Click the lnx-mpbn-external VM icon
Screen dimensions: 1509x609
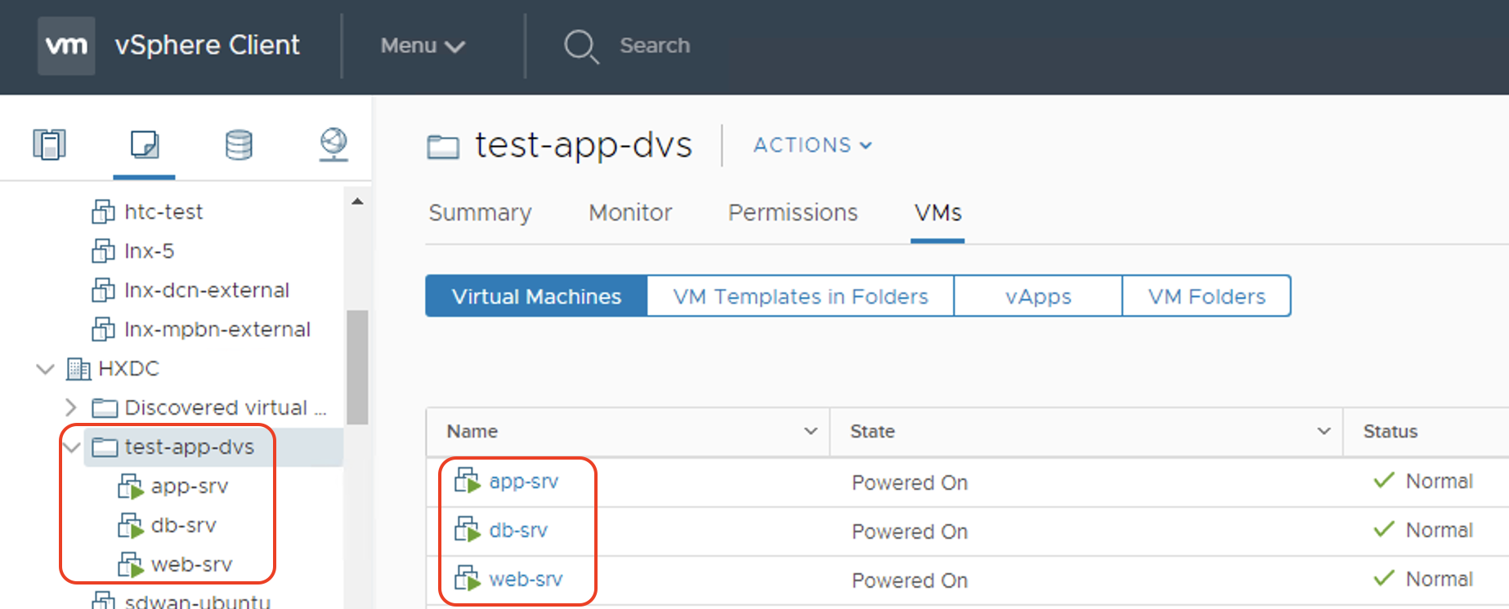click(103, 330)
